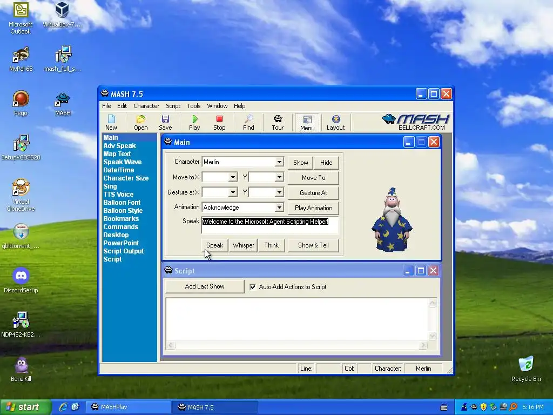This screenshot has width=553, height=415.
Task: Open the Gesture at X dropdown
Action: (233, 192)
